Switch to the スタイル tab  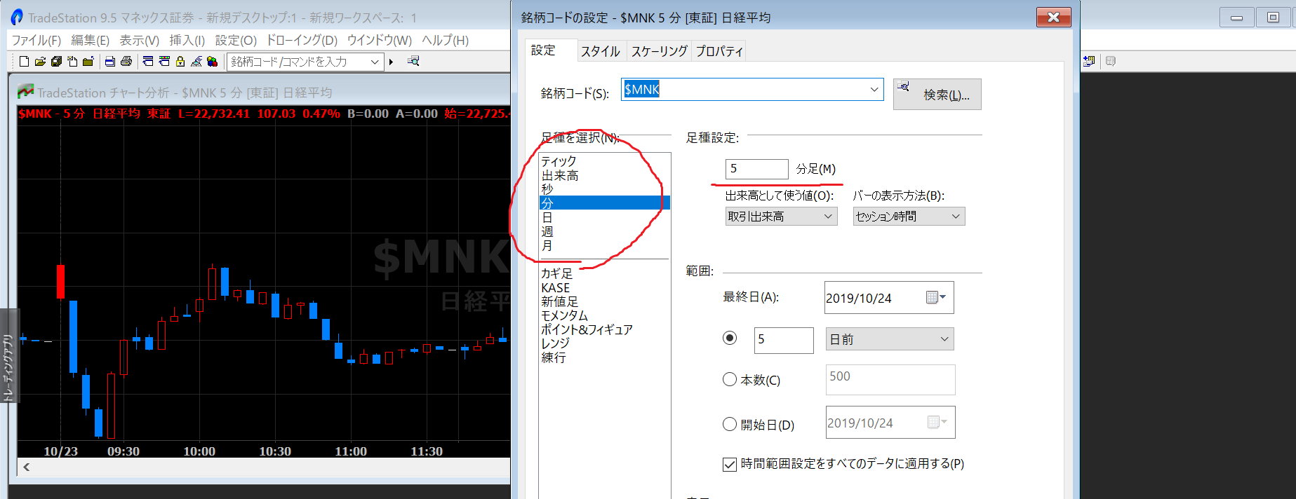click(601, 51)
